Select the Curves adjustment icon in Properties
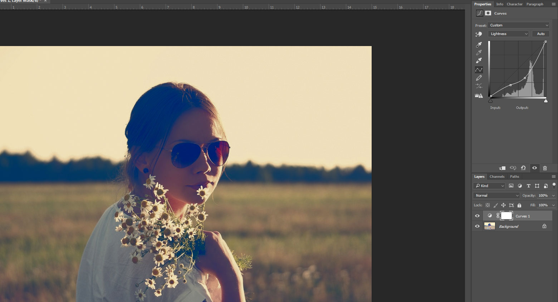The image size is (558, 302). [479, 13]
